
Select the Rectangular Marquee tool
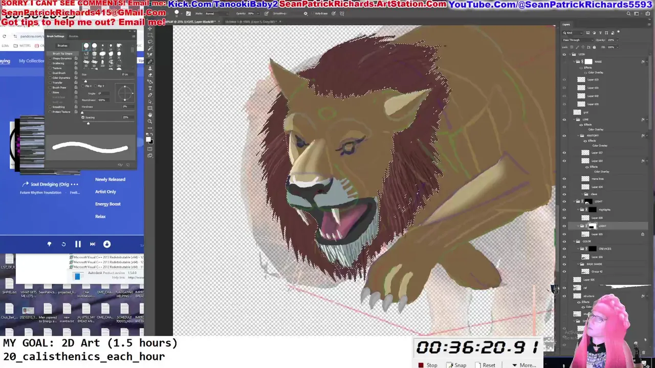150,35
